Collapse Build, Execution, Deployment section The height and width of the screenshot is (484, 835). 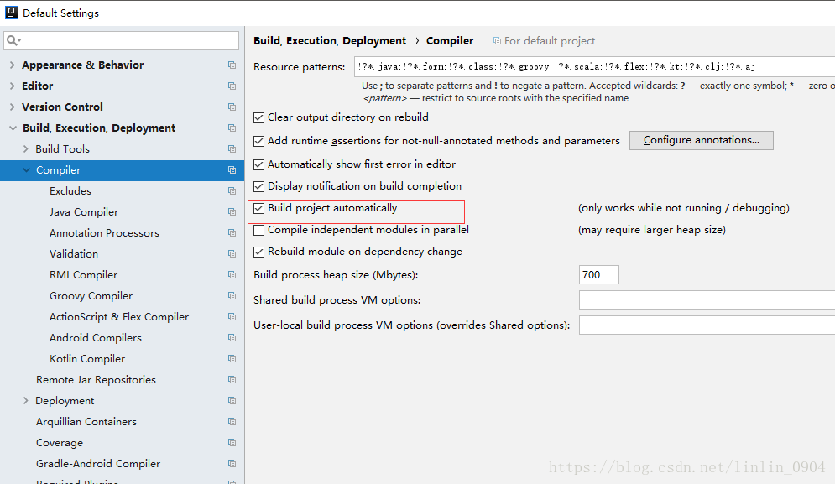click(x=13, y=128)
